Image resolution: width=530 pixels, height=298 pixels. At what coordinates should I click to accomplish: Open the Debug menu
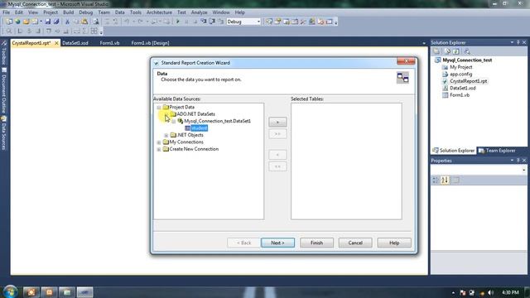pos(86,12)
